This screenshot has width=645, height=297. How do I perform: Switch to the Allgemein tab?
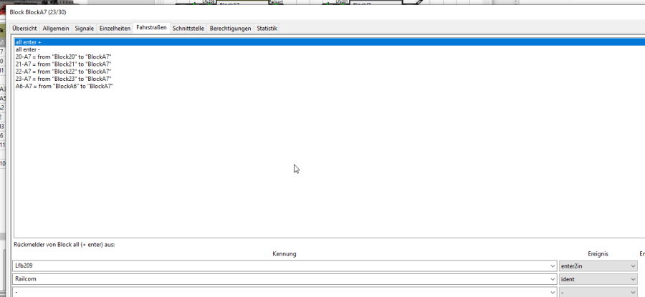pyautogui.click(x=56, y=28)
